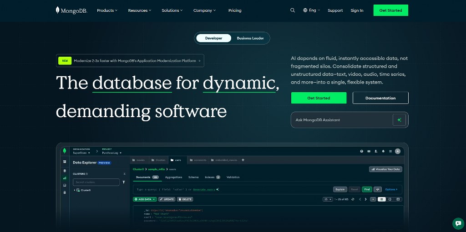Open the Documents tab
Image resolution: width=466 pixels, height=232 pixels.
[147, 177]
